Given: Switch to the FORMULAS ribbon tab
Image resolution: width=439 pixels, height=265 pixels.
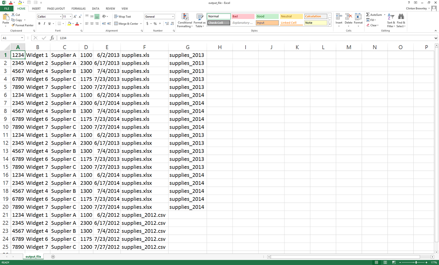Looking at the screenshot, I should pos(78,8).
